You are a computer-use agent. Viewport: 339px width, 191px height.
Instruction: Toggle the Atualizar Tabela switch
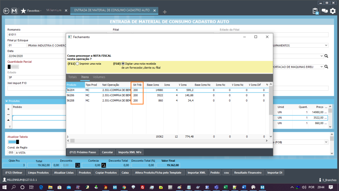[x=13, y=142]
